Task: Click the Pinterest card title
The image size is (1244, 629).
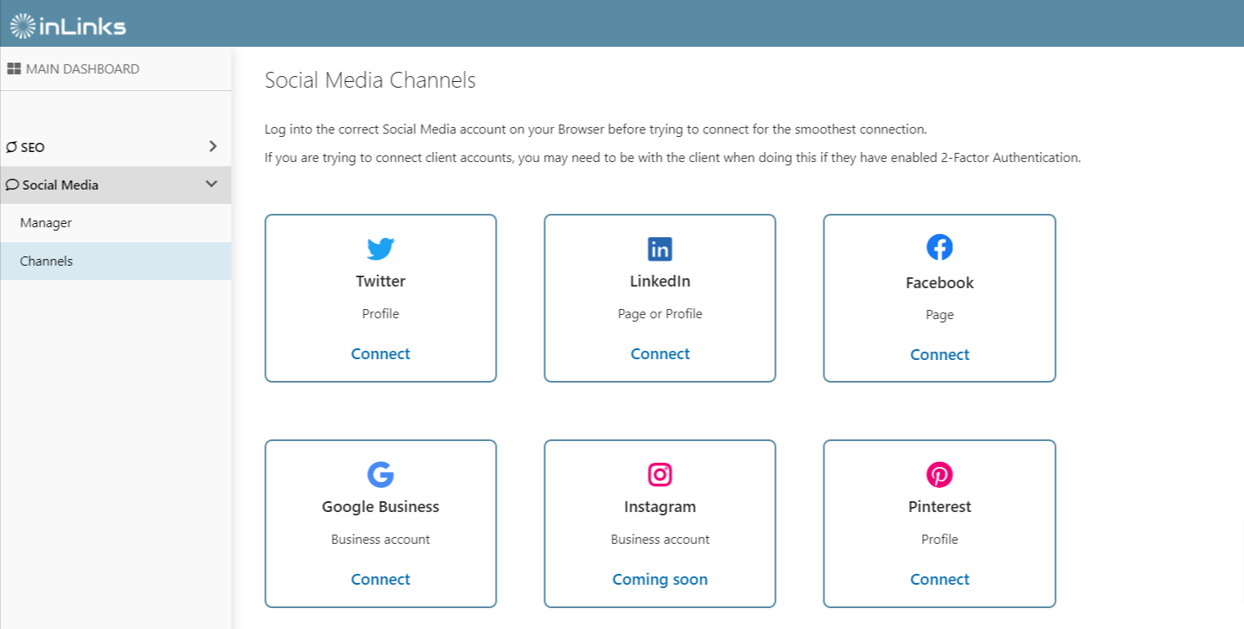Action: [x=940, y=506]
